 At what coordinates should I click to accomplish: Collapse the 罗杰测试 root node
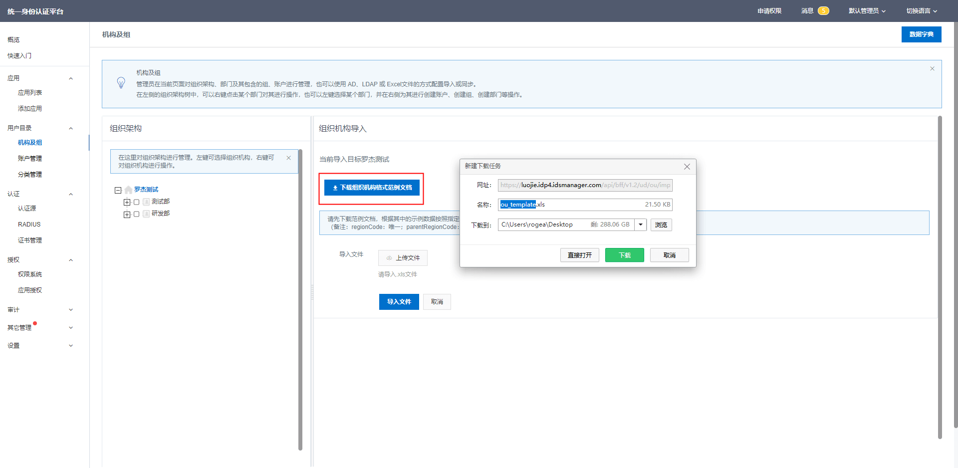(x=118, y=190)
